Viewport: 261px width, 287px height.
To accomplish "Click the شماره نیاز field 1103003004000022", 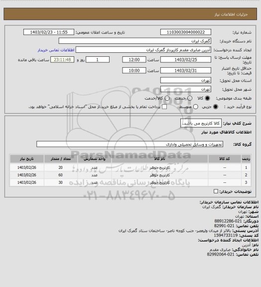I will coord(186,32).
